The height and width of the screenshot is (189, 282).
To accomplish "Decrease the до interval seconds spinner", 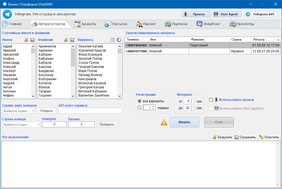I will point(192,109).
